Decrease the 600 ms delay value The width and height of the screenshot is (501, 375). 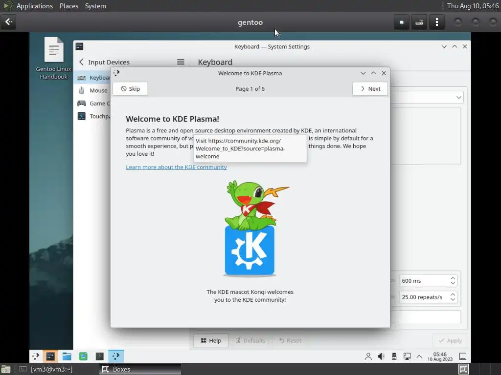click(453, 283)
